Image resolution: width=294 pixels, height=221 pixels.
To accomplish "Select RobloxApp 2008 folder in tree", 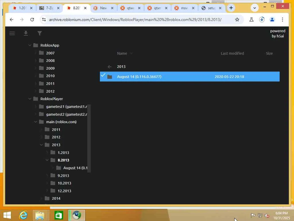I will click(50, 61).
